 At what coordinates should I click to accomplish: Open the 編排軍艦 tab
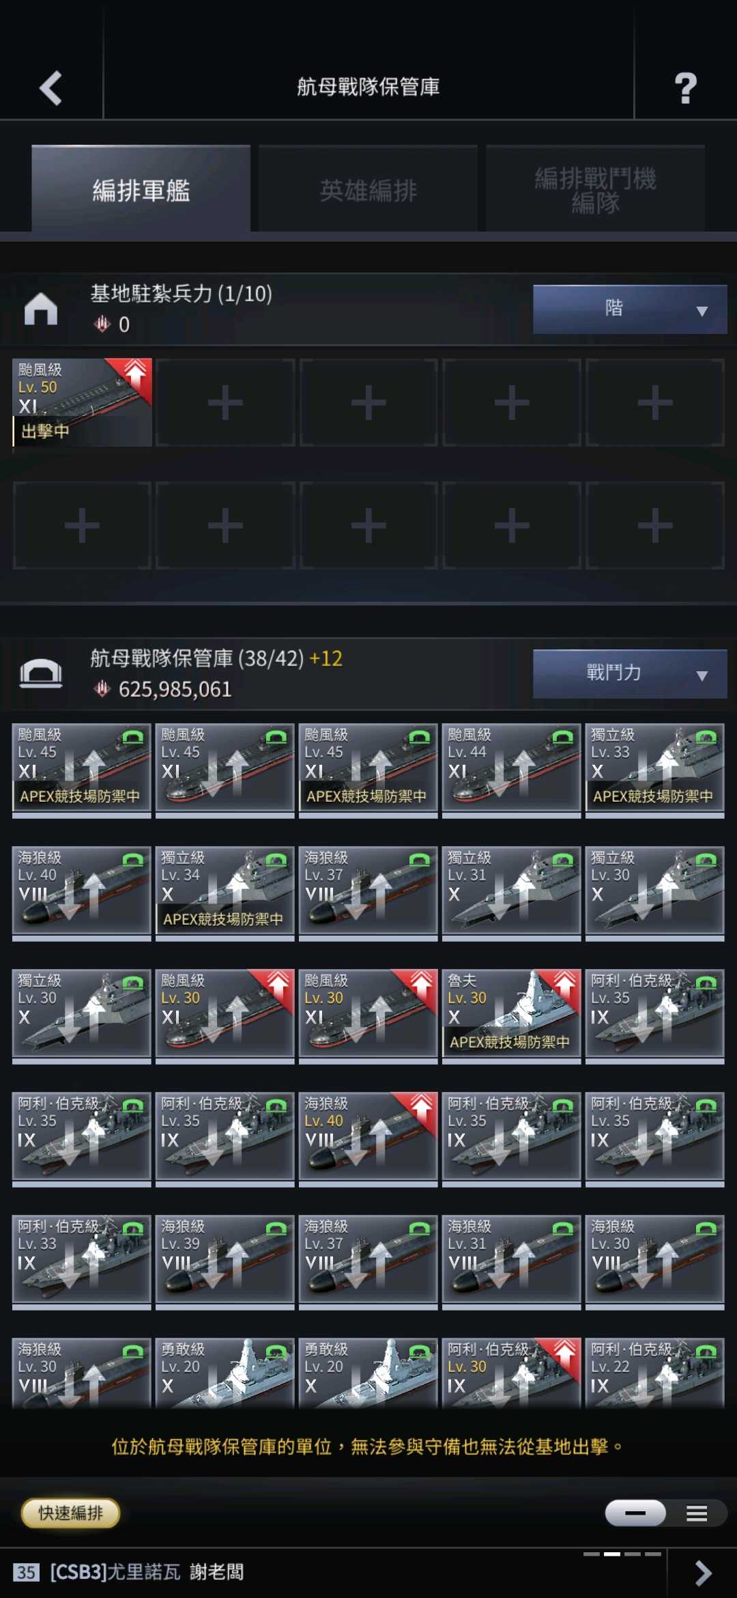(141, 190)
